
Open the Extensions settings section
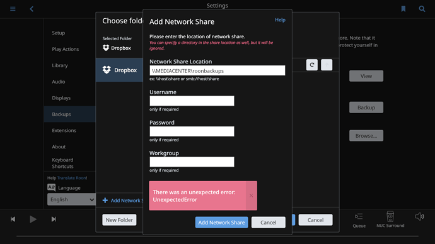[x=64, y=131]
